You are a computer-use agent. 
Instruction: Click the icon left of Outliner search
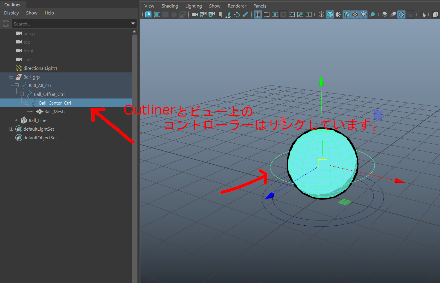[6, 23]
